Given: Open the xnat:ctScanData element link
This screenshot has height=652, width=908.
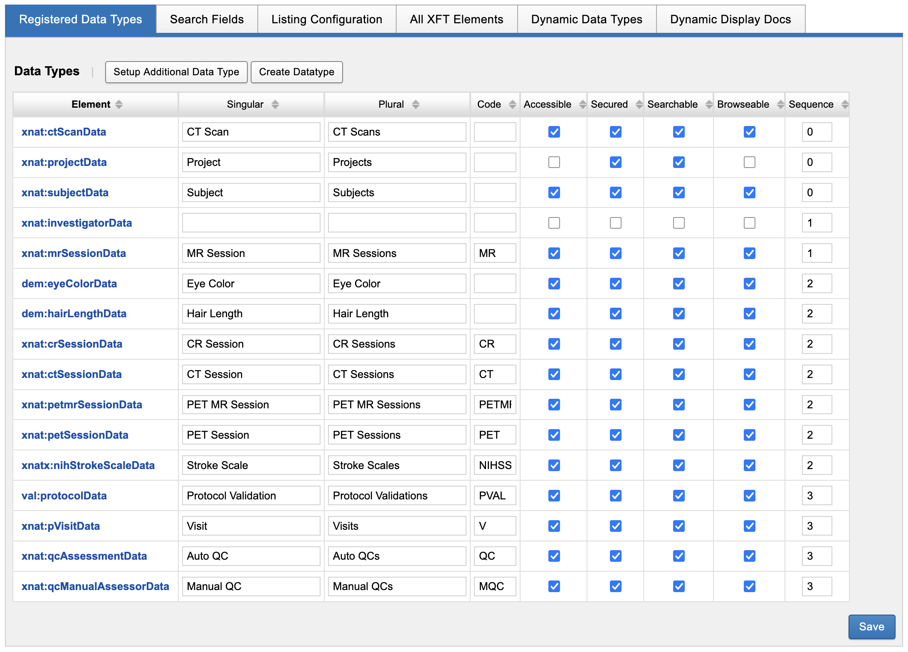Looking at the screenshot, I should (64, 132).
